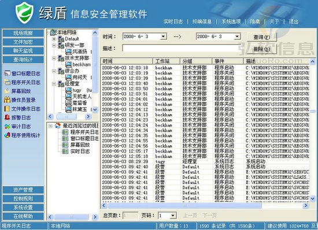Image resolution: width=318 pixels, height=230 pixels.
Task: Click 系统选项 in the top menu
Action: coord(231,21)
